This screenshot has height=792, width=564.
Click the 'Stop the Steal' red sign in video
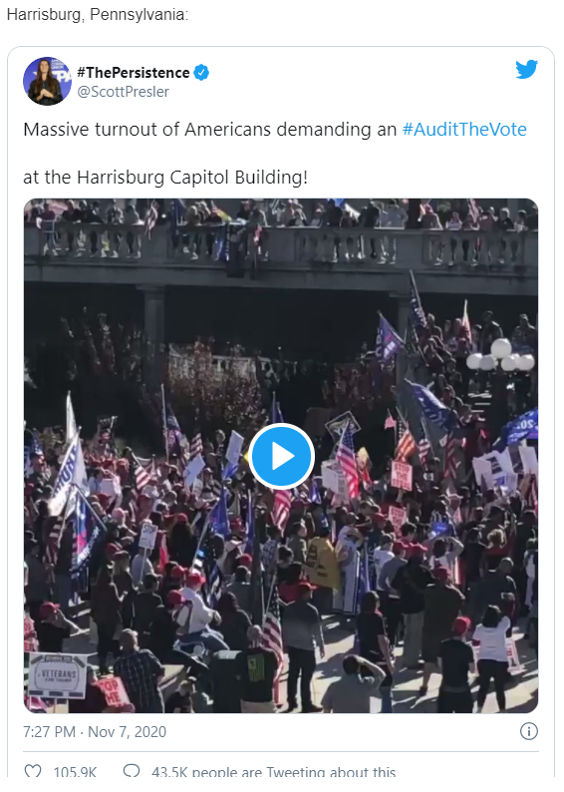(402, 475)
